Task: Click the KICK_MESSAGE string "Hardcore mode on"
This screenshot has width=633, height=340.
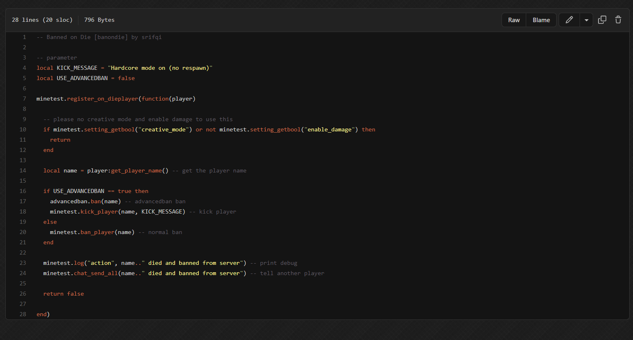Action: [x=160, y=68]
